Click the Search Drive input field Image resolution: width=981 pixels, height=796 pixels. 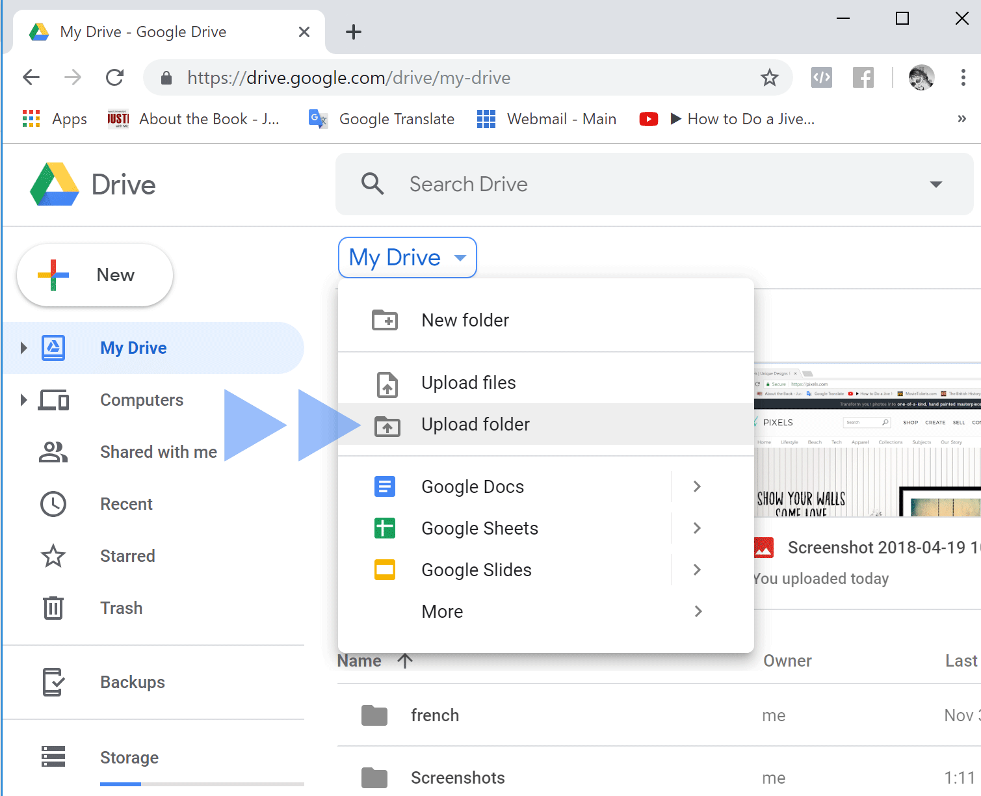coord(650,185)
